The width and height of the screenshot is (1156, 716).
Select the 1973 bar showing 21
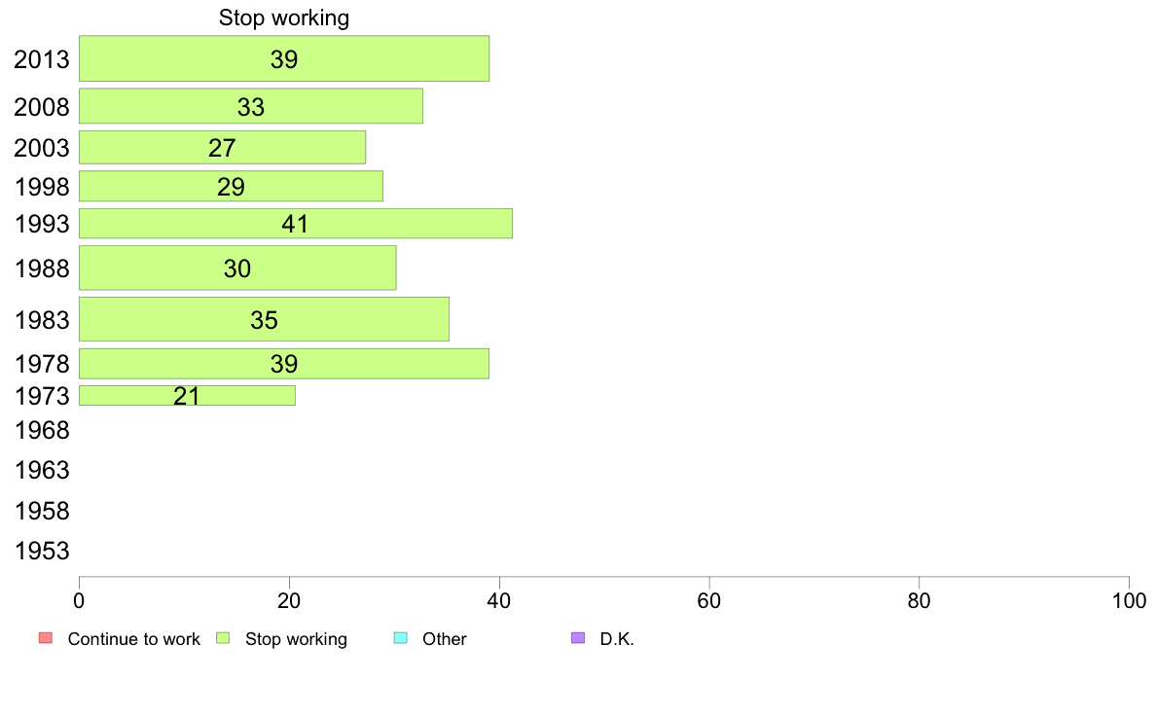click(187, 395)
